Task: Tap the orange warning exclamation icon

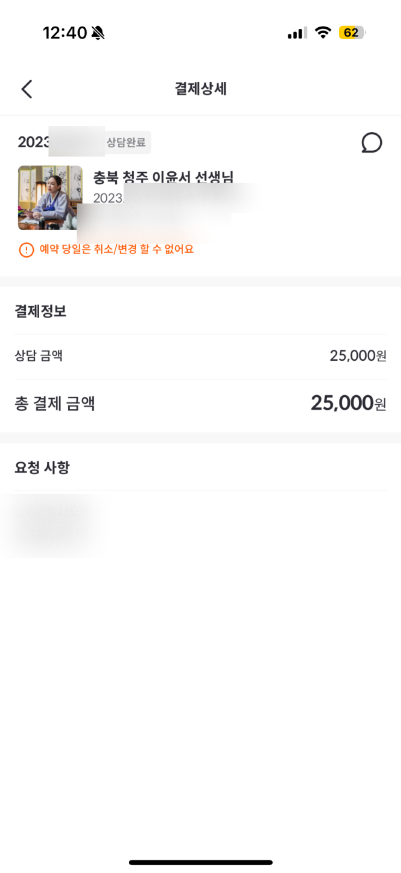Action: (x=26, y=250)
